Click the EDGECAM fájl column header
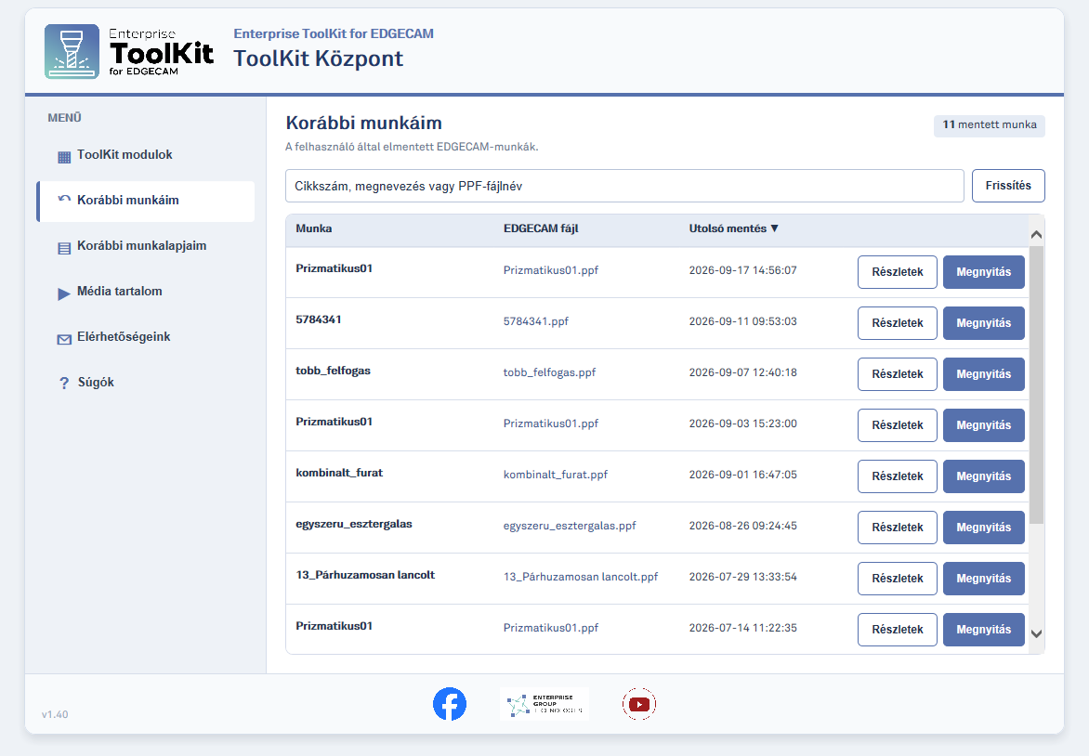 tap(541, 228)
